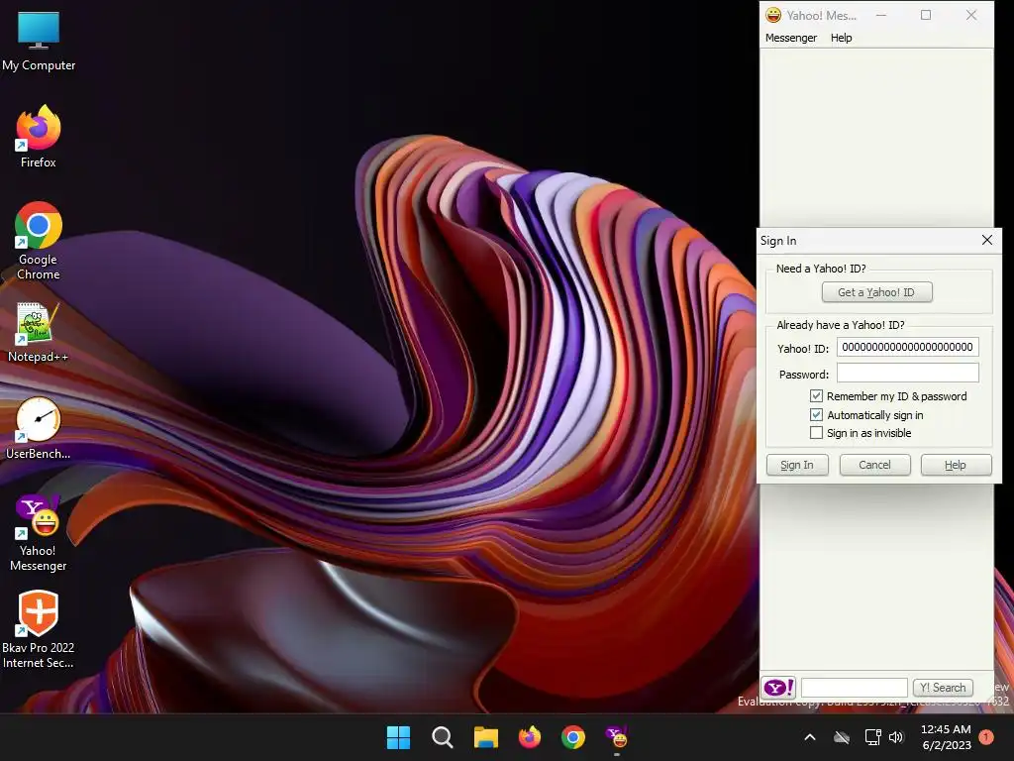Click the OneDrive cloud tray icon
The width and height of the screenshot is (1014, 761).
coord(842,737)
